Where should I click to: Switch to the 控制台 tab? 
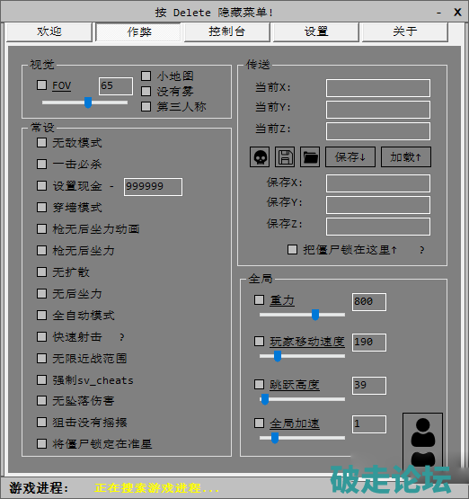pyautogui.click(x=227, y=31)
